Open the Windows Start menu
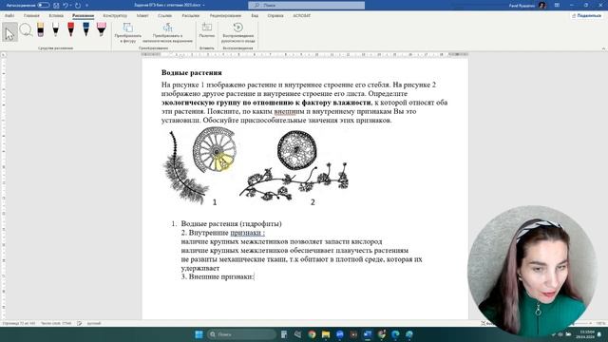This screenshot has width=608, height=342. coord(199,334)
